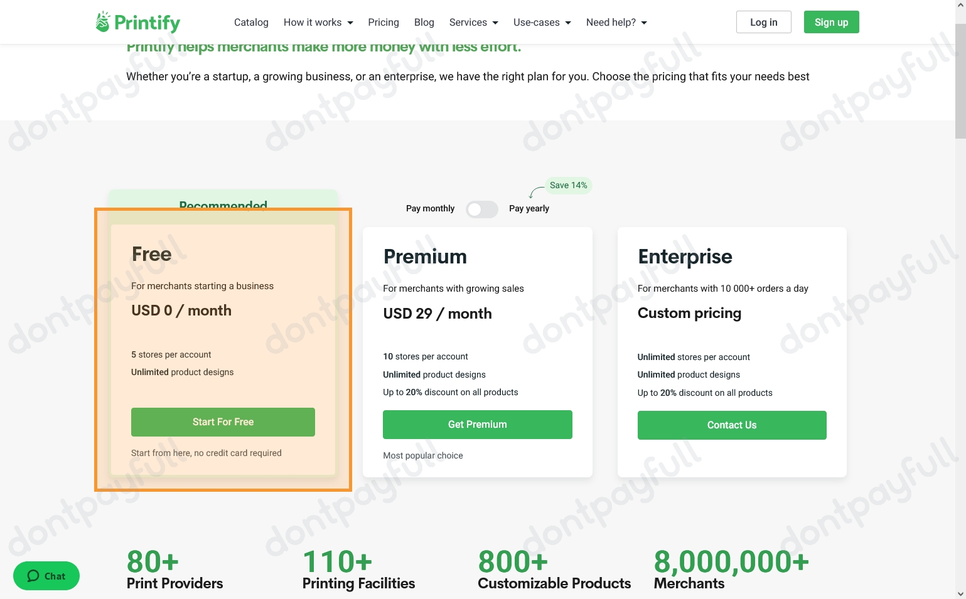Click the USD 29 / month price
The width and height of the screenshot is (966, 599).
(437, 314)
